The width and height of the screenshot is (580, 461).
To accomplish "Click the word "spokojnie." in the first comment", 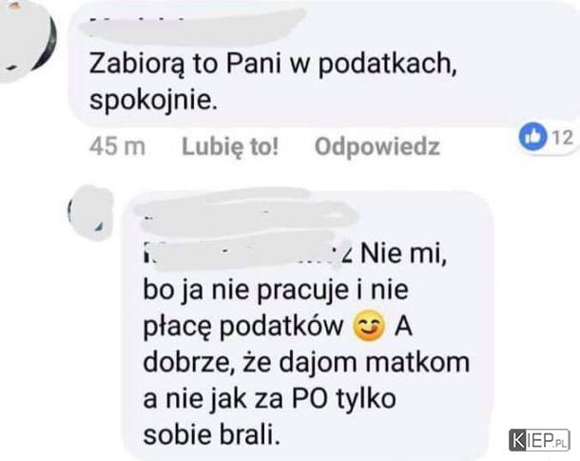I will [153, 100].
